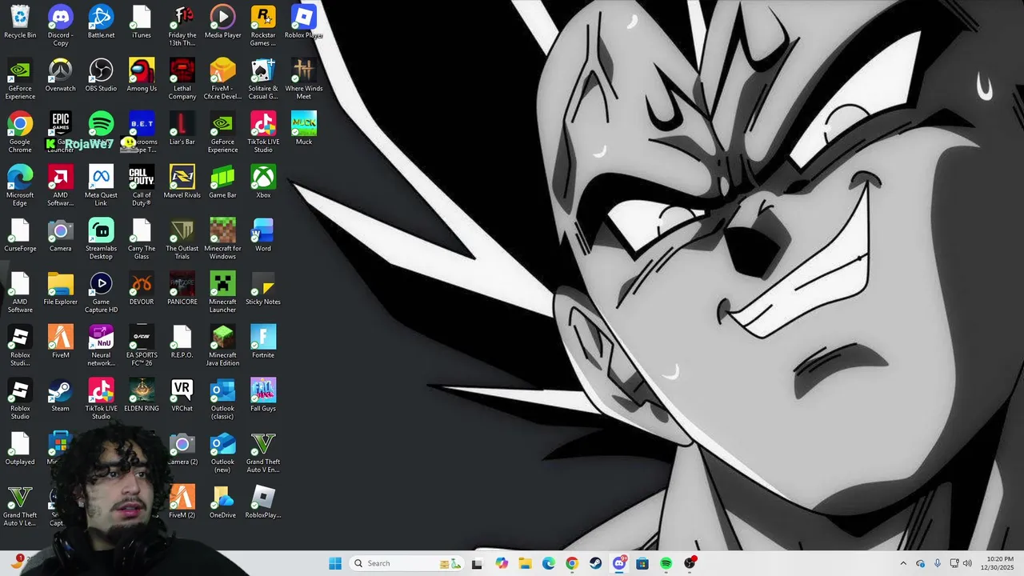
Task: Open Streamlabs Desktop shortcut
Action: click(101, 239)
